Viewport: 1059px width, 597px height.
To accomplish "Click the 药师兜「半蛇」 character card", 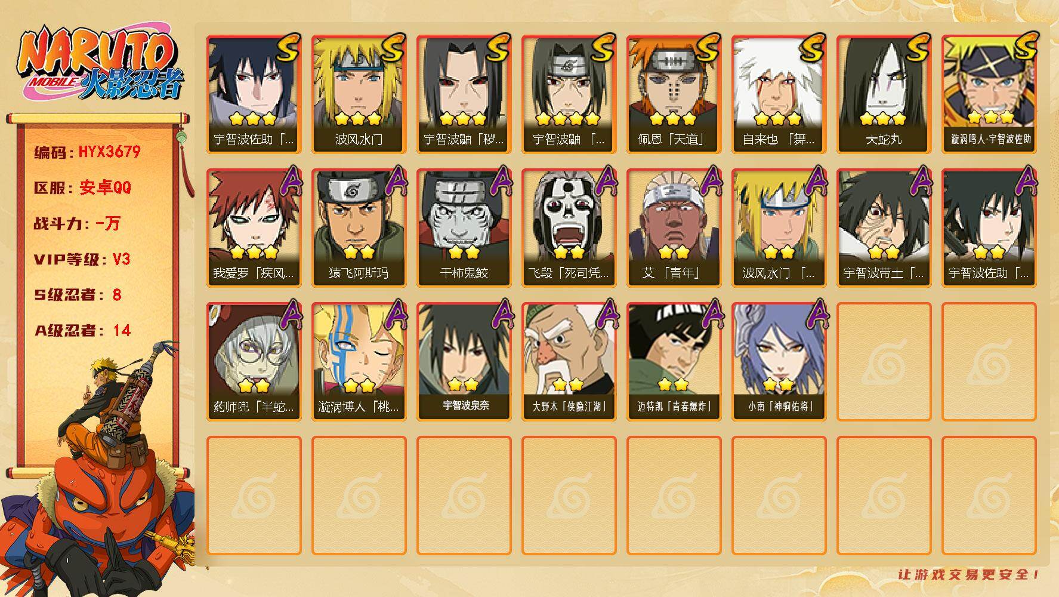I will [254, 362].
